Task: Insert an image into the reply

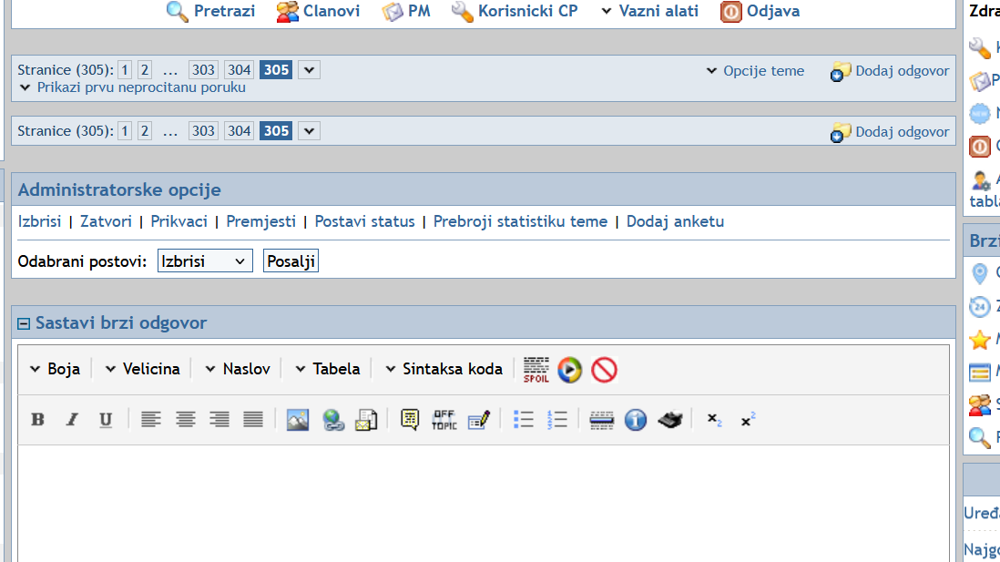Action: tap(298, 420)
